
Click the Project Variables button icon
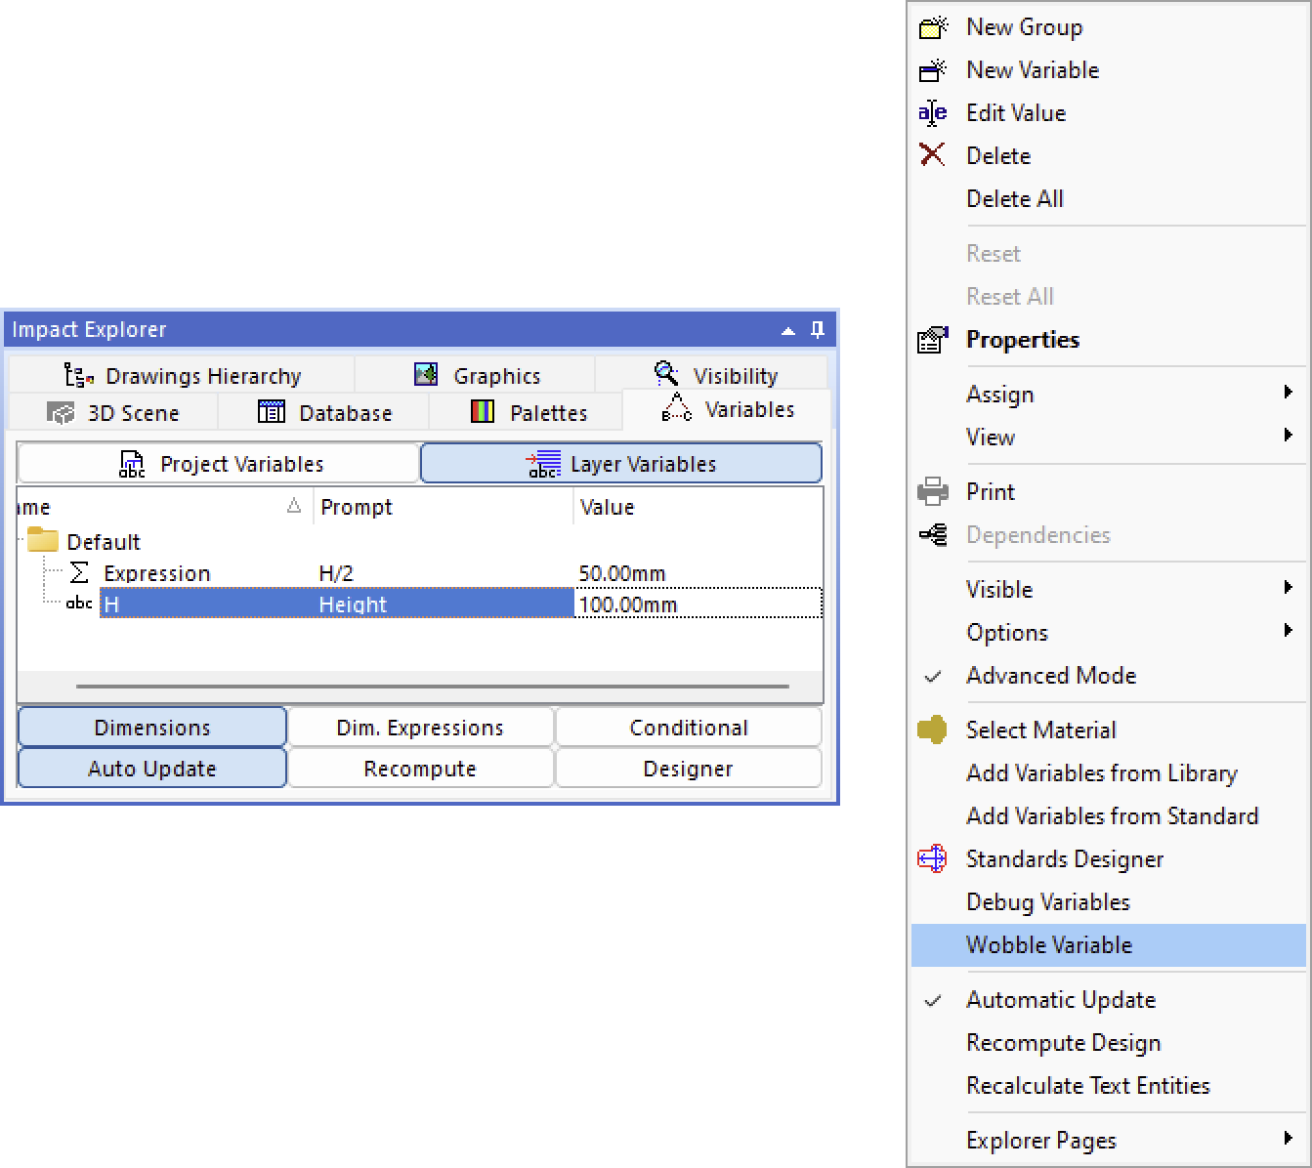132,464
